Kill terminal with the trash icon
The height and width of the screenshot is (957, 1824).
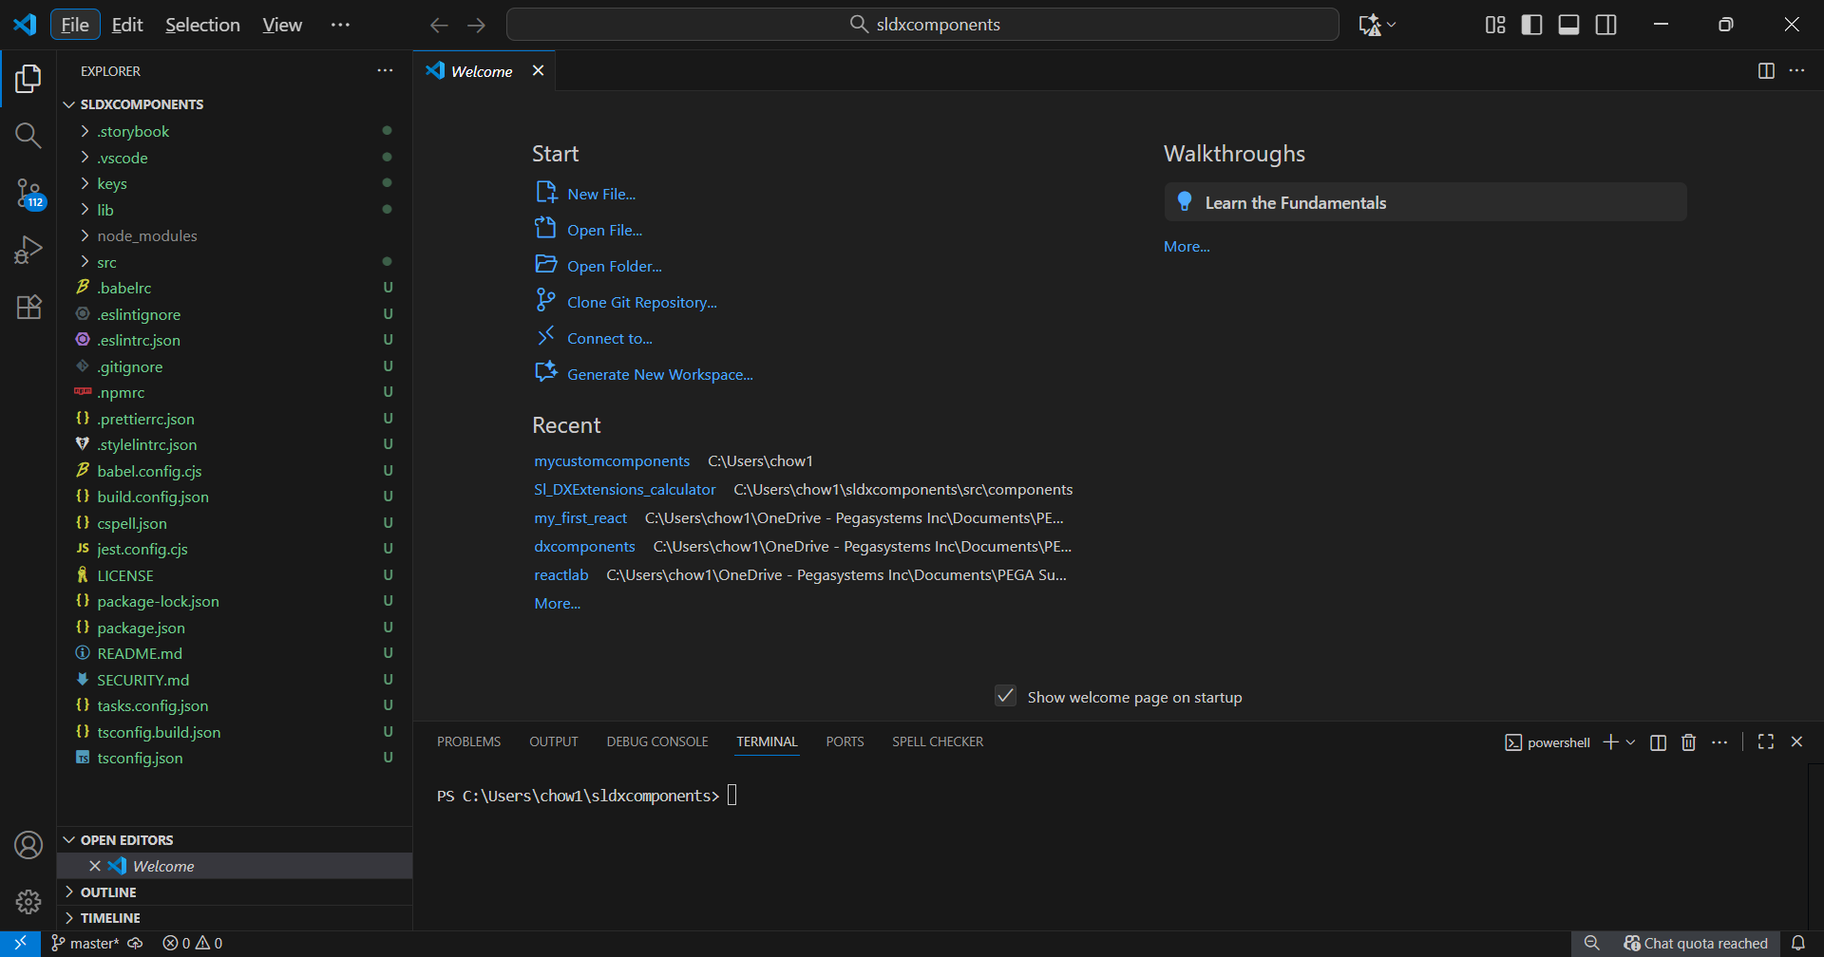(1688, 742)
